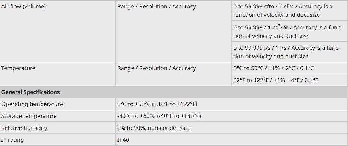Click the m3/hr air flow accuracy cell
Image resolution: width=348 pixels, height=146 pixels.
[x=287, y=32]
